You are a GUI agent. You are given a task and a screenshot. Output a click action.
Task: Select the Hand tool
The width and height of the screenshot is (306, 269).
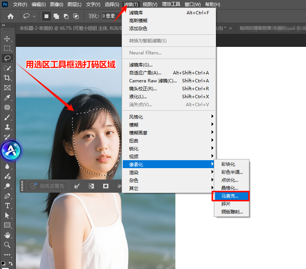7,235
